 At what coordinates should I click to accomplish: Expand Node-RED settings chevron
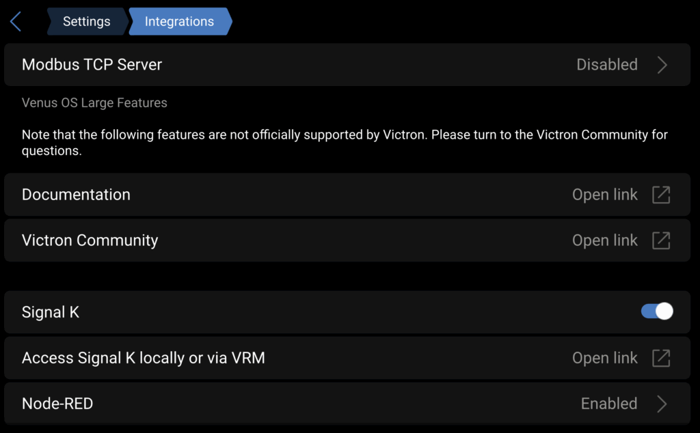coord(662,404)
